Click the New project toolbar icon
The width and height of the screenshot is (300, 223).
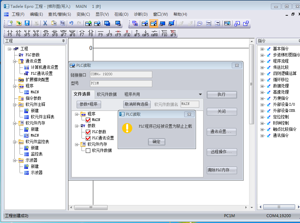click(10, 23)
